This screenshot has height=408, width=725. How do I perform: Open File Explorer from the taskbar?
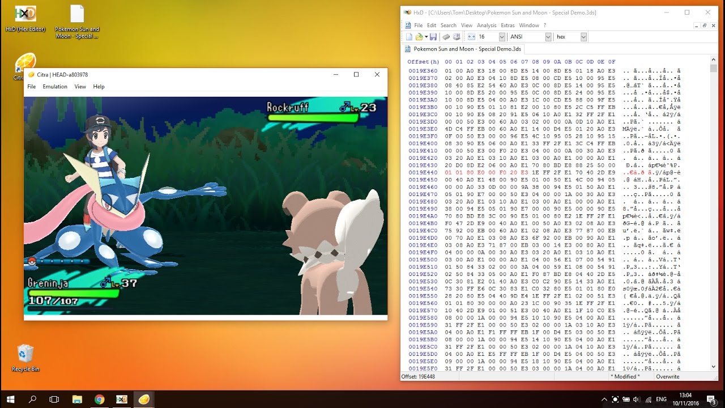pos(76,399)
